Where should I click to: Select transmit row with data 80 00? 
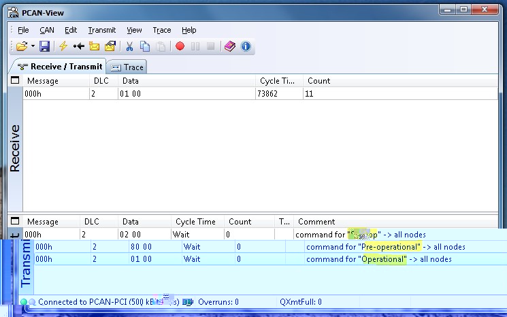tap(270, 247)
